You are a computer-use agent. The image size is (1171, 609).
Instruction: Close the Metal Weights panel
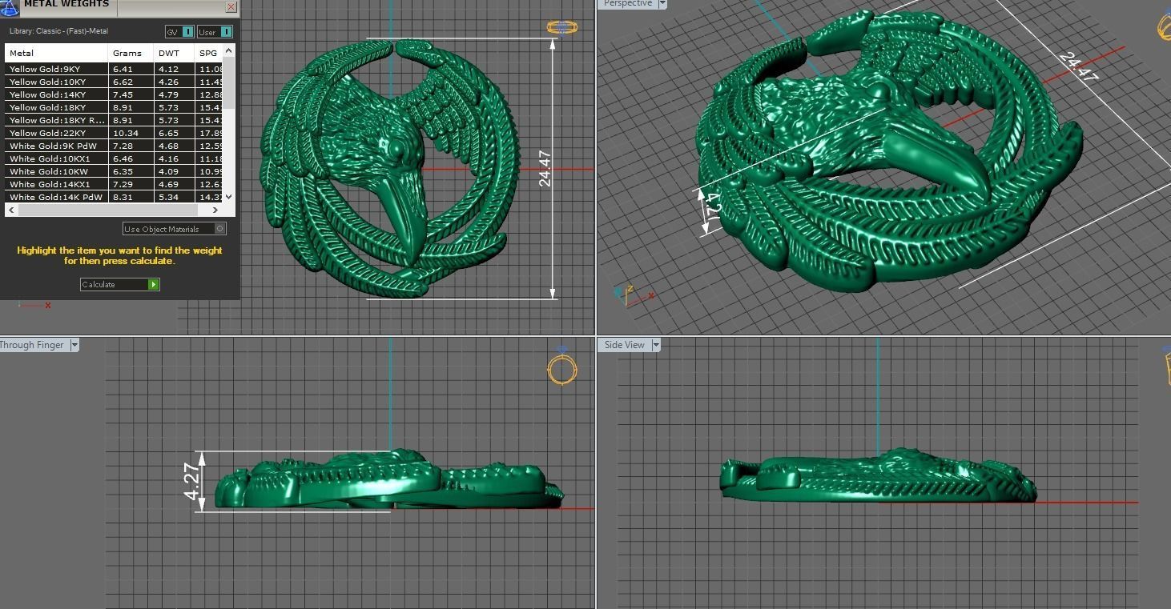coord(231,6)
